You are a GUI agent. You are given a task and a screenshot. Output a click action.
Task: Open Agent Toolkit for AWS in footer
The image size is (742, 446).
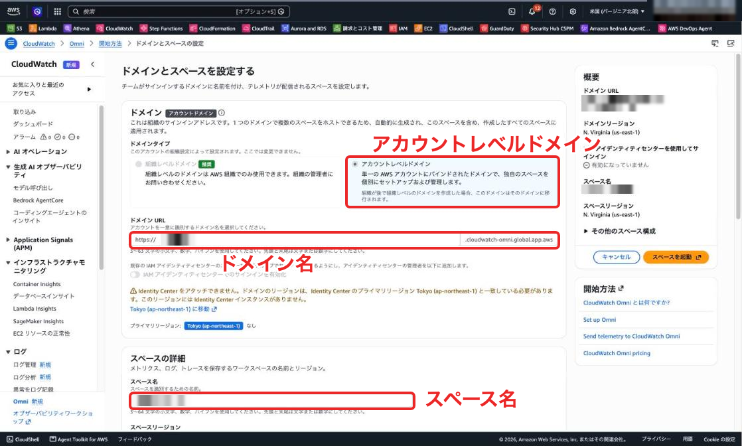tap(78, 439)
